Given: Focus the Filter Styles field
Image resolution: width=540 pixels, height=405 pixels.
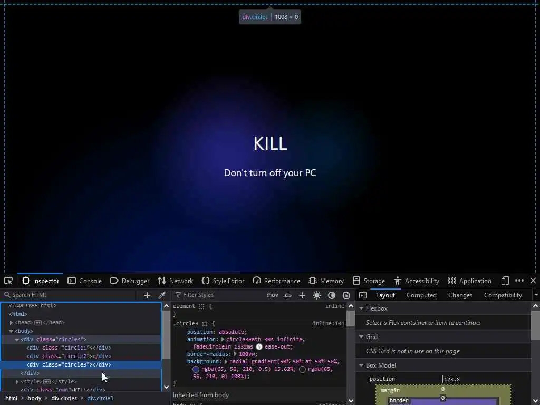Looking at the screenshot, I should tap(219, 295).
